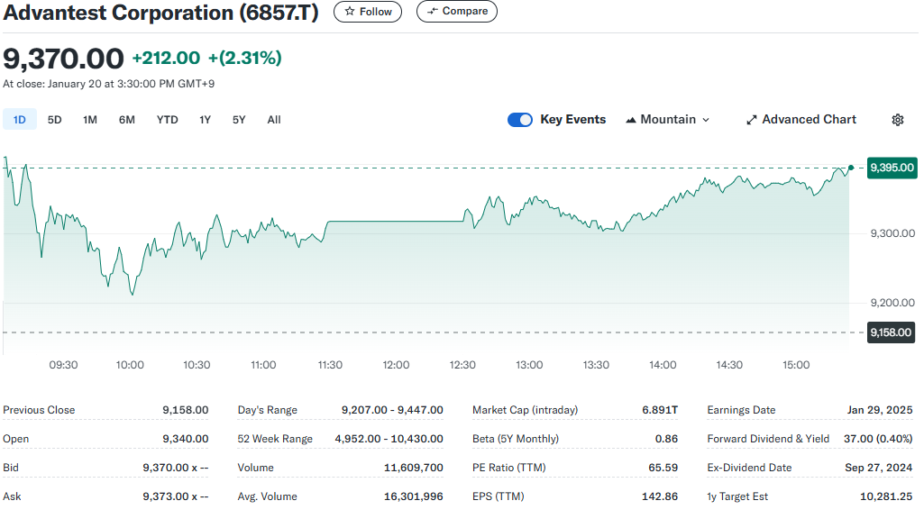
Task: Switch to the 5D time range
Action: (x=54, y=120)
